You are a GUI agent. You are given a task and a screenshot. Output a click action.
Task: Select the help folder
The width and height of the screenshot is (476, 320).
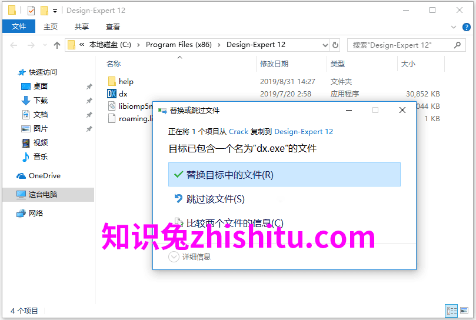point(121,81)
